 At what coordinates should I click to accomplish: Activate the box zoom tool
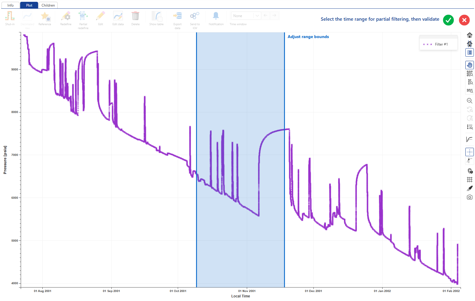click(470, 74)
